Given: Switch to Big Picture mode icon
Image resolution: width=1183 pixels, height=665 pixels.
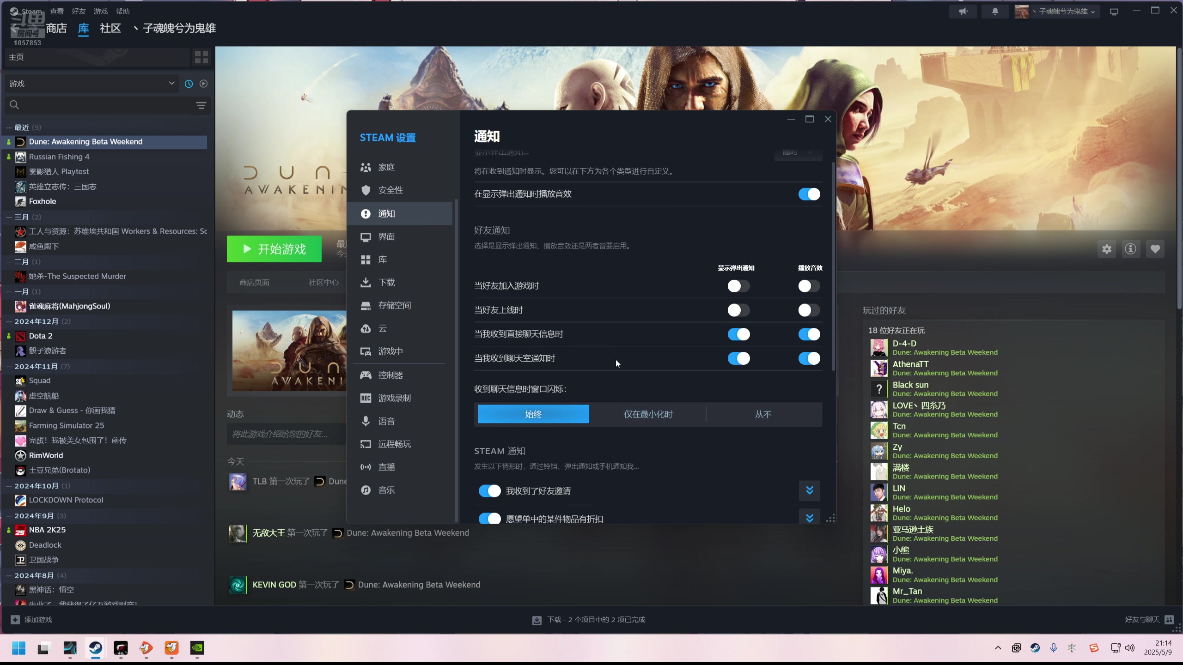Looking at the screenshot, I should pos(1114,12).
